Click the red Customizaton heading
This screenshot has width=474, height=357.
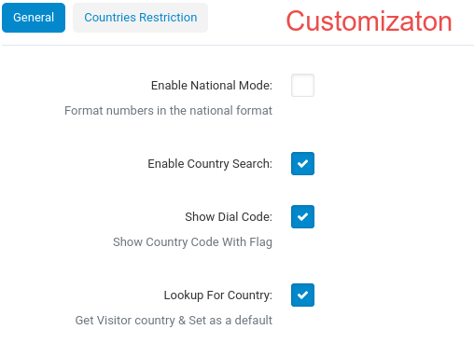[369, 21]
